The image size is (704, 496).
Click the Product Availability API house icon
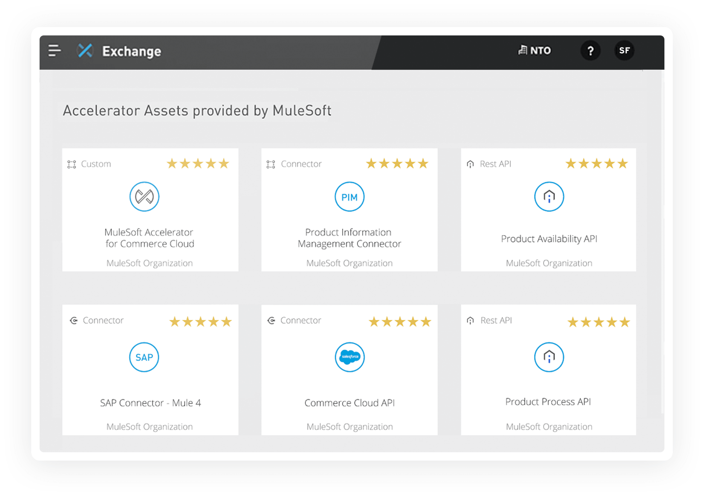tap(549, 197)
